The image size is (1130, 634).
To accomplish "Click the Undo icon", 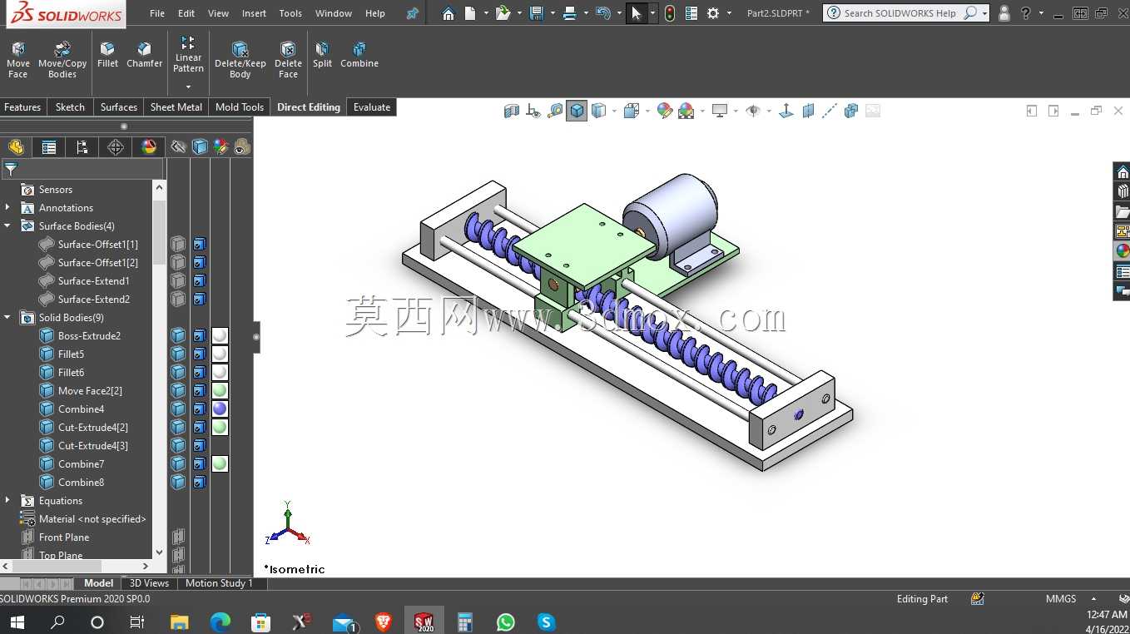I will click(604, 13).
